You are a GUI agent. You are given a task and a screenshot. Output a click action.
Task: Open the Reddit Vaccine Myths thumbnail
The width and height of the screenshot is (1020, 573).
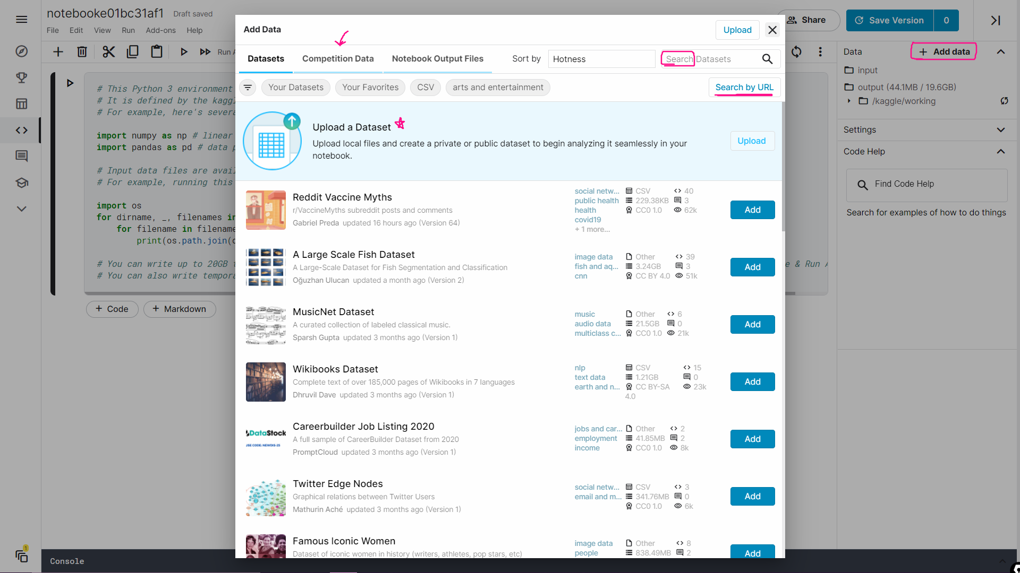point(266,210)
